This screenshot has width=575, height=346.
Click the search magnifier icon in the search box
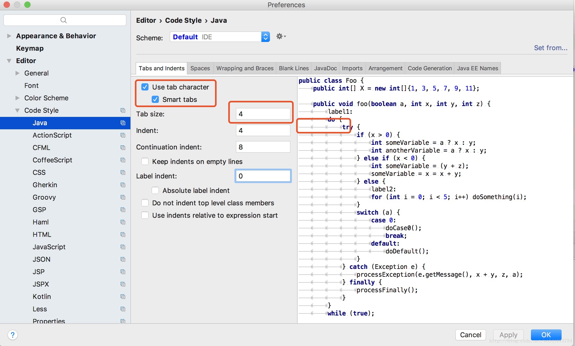(x=64, y=20)
